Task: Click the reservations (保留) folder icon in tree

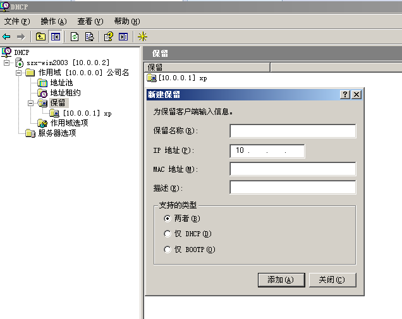Action: (x=42, y=103)
